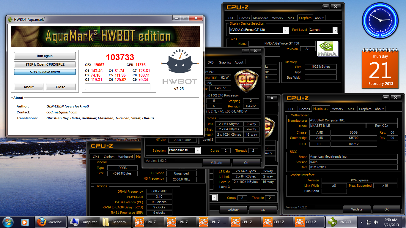
Task: Switch to Caches tab in Graphics CPU-Z window
Action: click(x=245, y=18)
